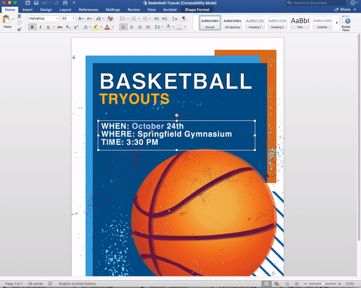Open the font size 23 dropdown

click(73, 19)
